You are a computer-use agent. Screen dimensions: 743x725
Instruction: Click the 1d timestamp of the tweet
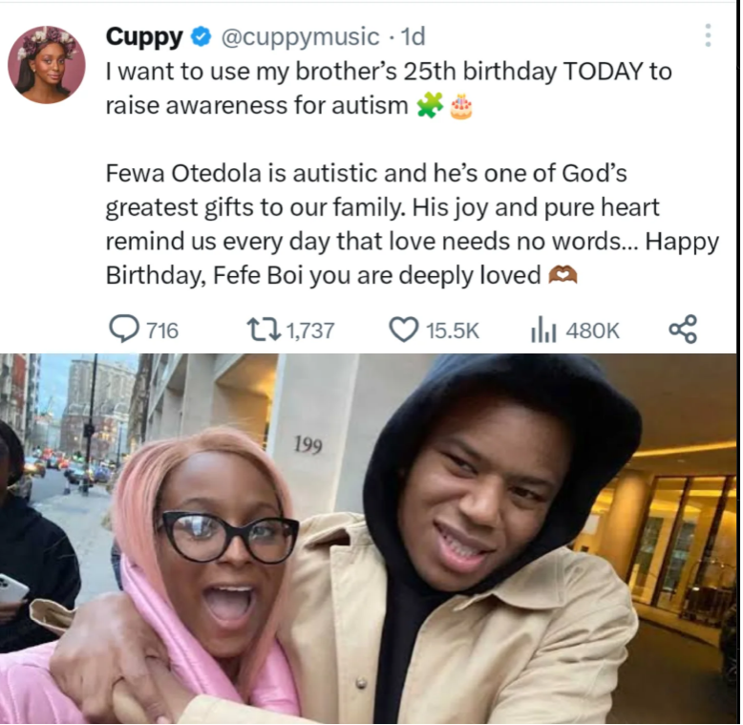tap(413, 37)
